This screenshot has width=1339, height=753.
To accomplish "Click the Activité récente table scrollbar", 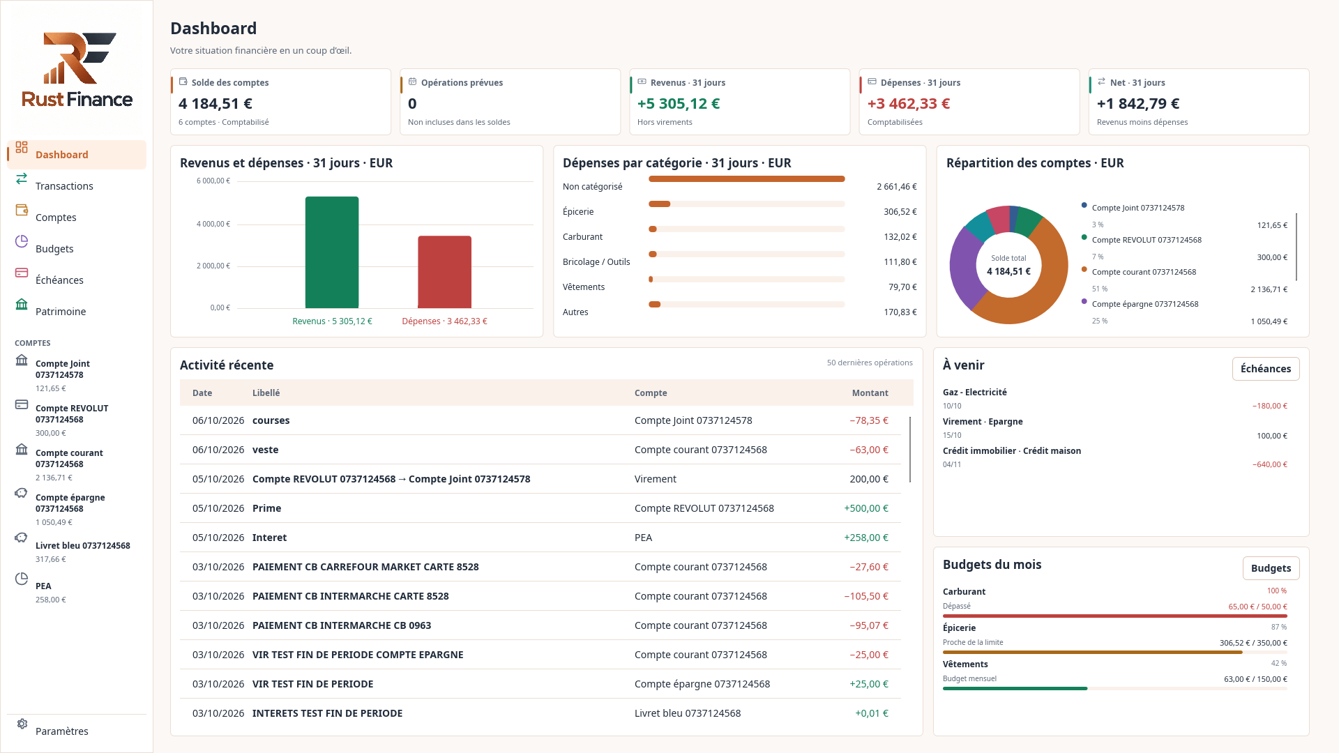I will 910,450.
